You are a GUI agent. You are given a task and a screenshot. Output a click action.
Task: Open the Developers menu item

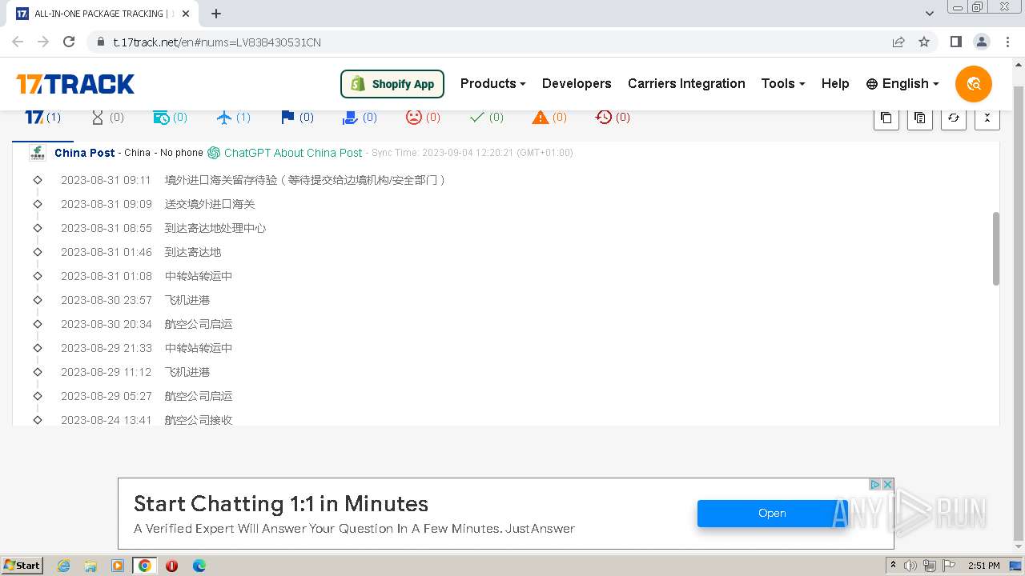point(577,83)
